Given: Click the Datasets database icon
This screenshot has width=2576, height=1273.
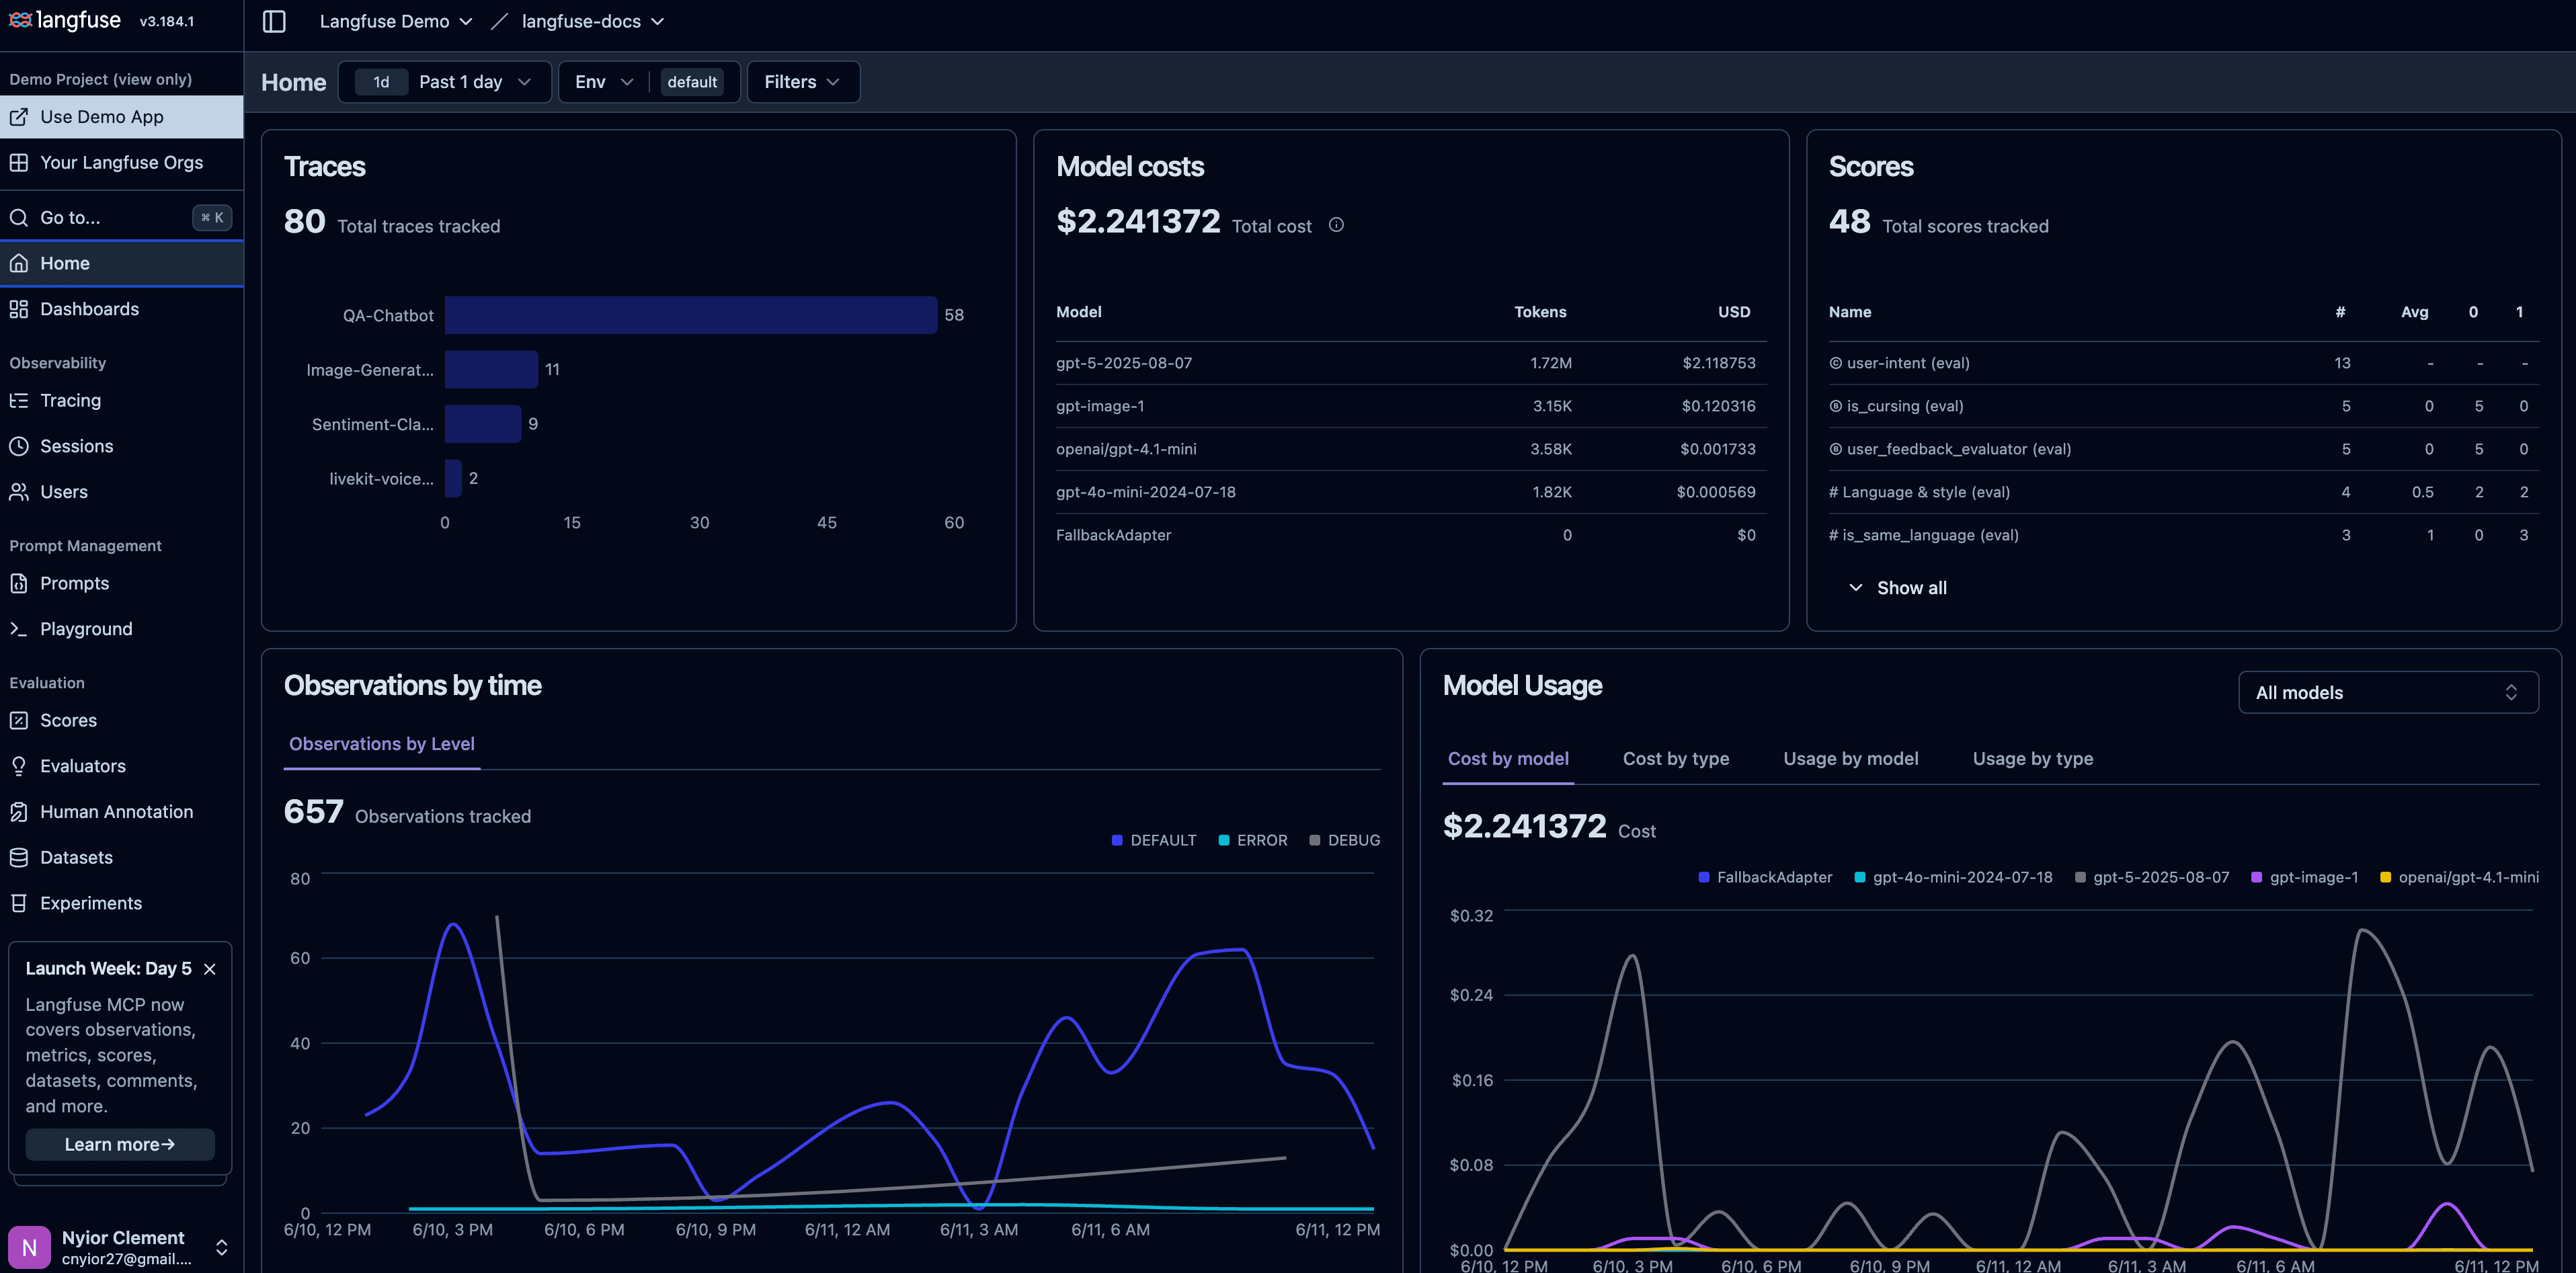Looking at the screenshot, I should click(19, 857).
